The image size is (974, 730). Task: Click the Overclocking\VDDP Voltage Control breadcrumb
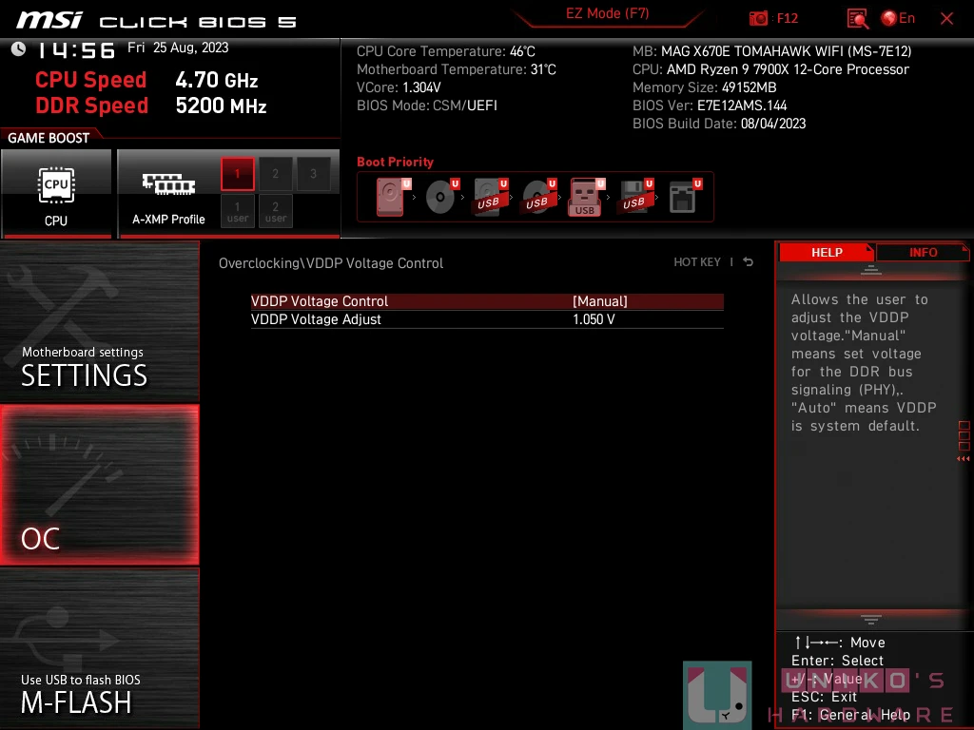(330, 263)
